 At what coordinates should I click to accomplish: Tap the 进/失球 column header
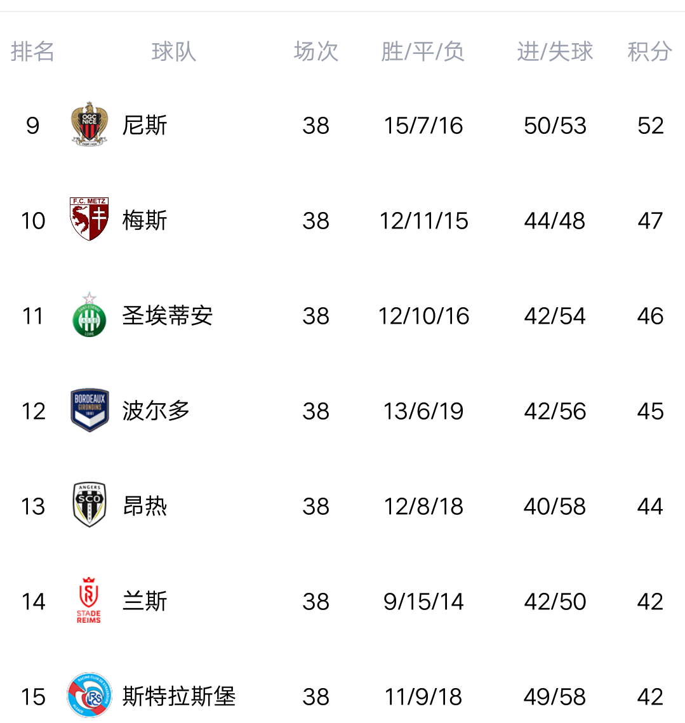[x=555, y=51]
